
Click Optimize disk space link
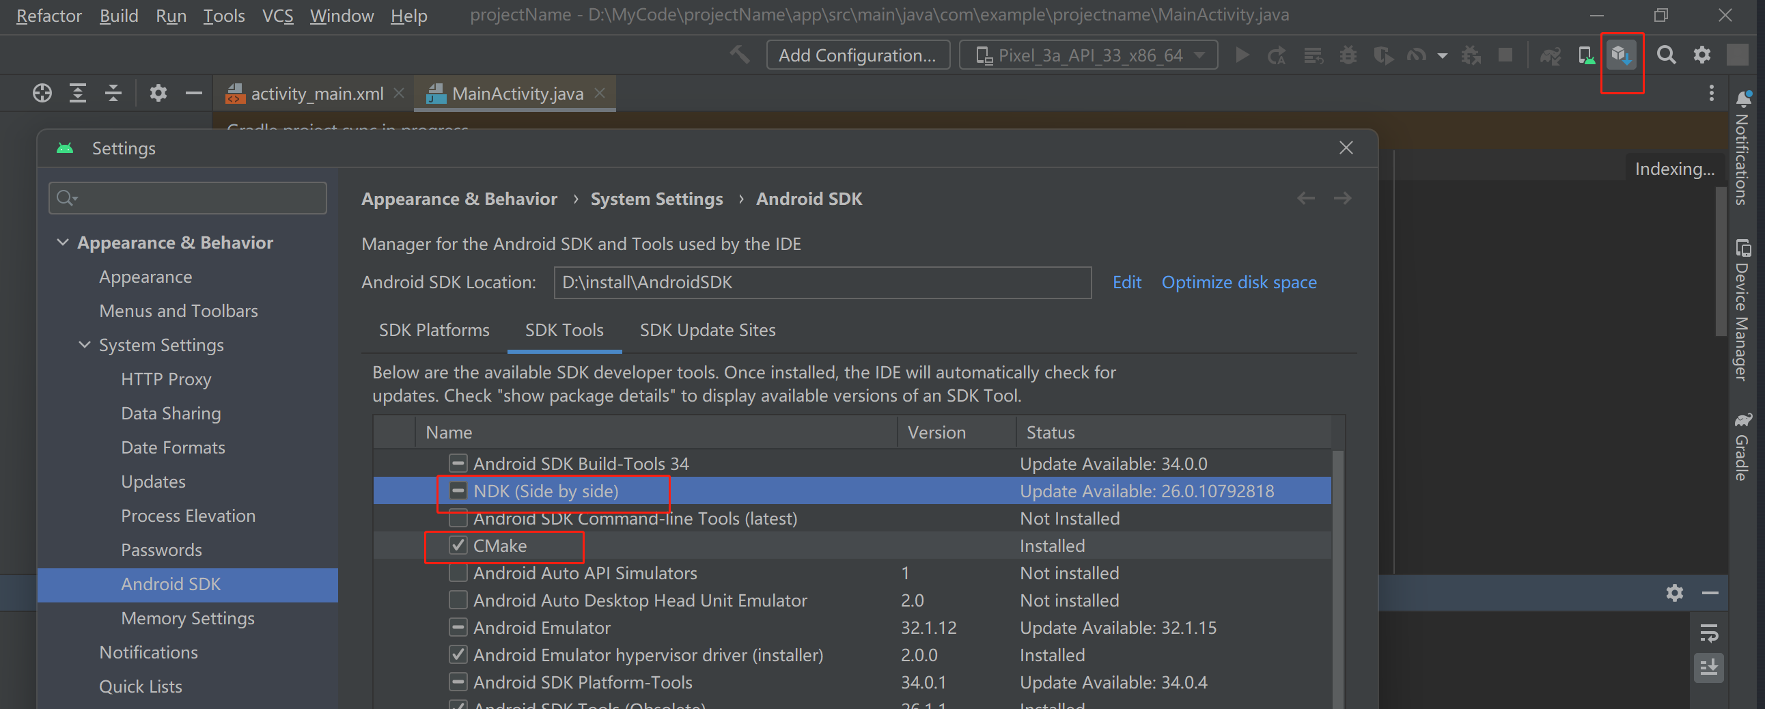click(x=1239, y=282)
